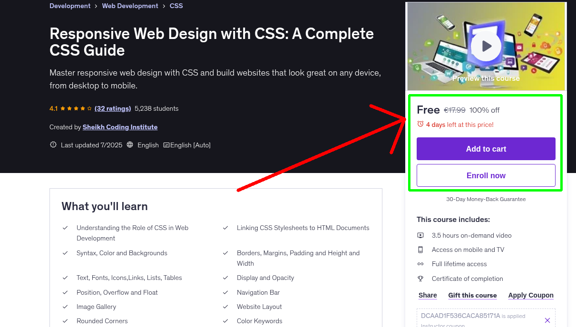This screenshot has height=327, width=576.
Task: Click the checkmark beside "Website Layout"
Action: (x=225, y=307)
